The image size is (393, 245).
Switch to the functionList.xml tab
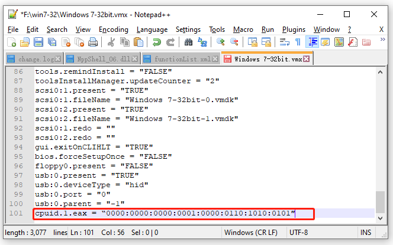(182, 59)
